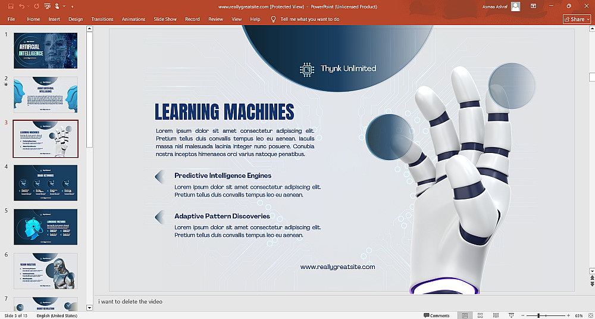Click slide editor scroll down arrow

(x=591, y=271)
